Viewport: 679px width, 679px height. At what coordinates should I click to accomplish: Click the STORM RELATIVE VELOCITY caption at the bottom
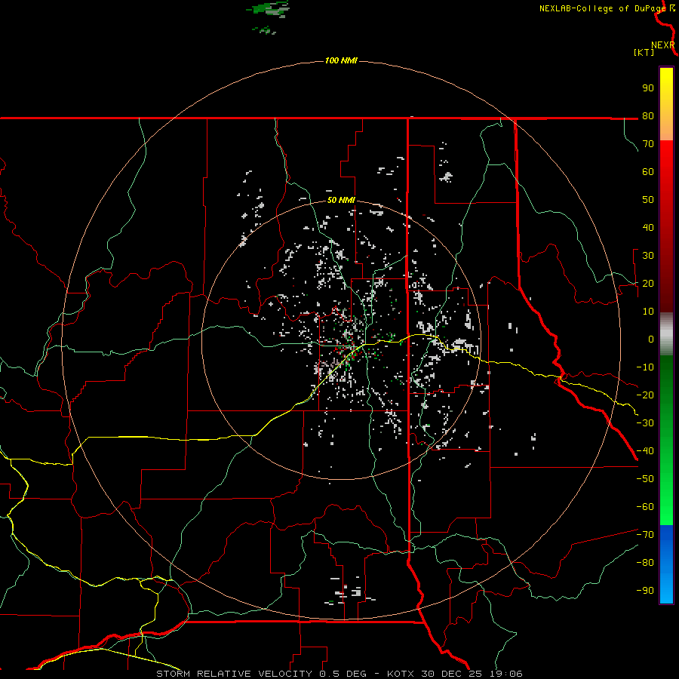point(339,674)
